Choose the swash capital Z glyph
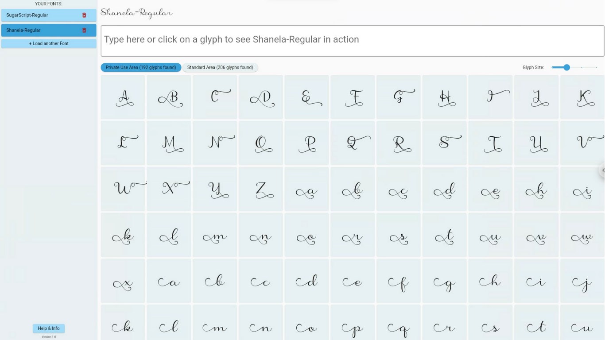Viewport: 605px width, 340px height. point(261,189)
